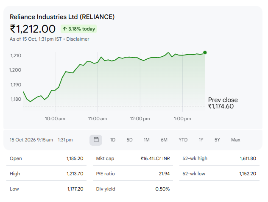Click the 12:00 pm axis label
This screenshot has height=202, width=268.
(x=140, y=119)
